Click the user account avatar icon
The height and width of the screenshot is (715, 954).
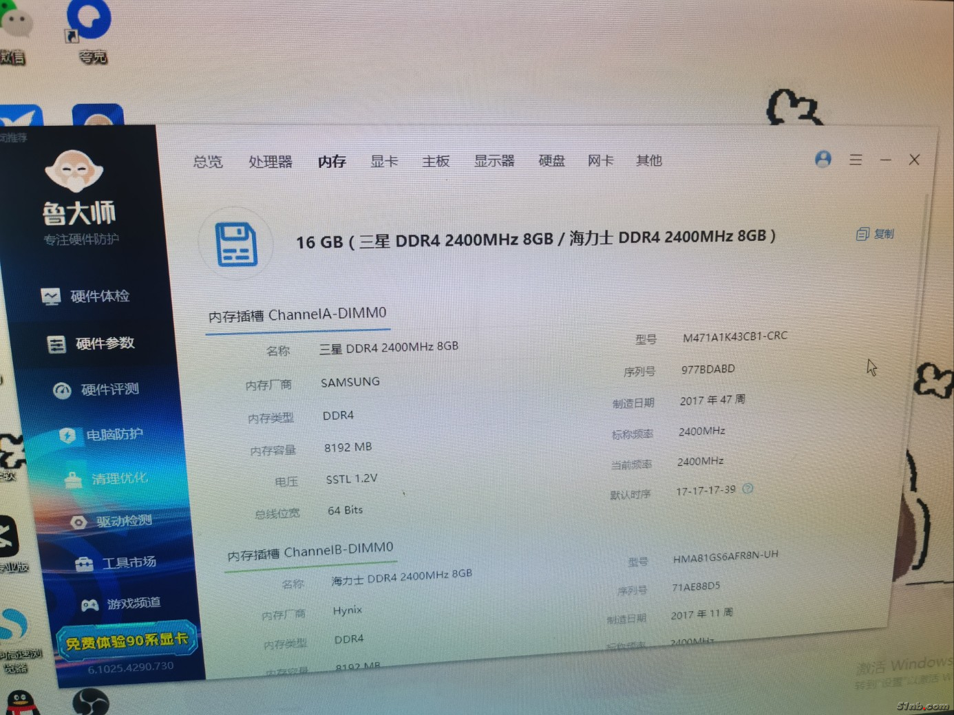[x=823, y=159]
